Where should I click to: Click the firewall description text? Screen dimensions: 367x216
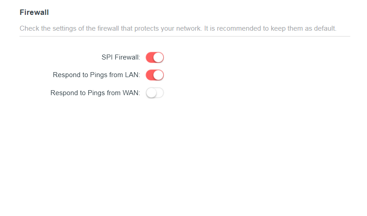point(178,28)
